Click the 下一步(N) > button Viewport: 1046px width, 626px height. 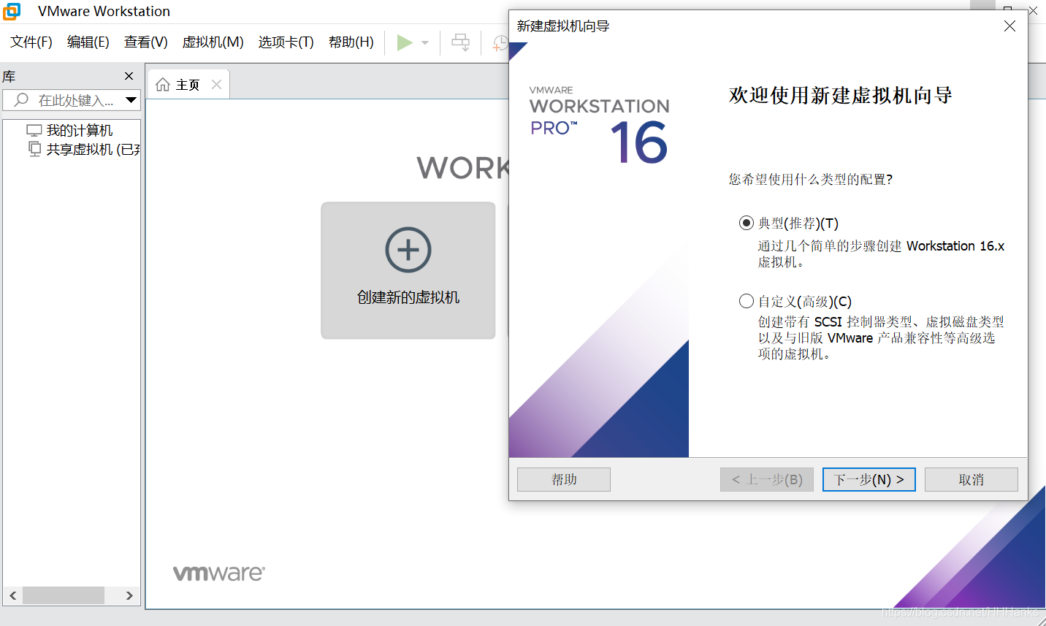click(x=869, y=479)
